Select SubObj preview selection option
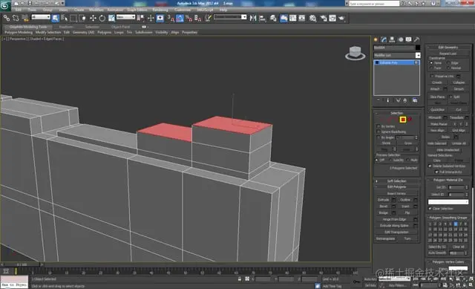 [x=390, y=160]
